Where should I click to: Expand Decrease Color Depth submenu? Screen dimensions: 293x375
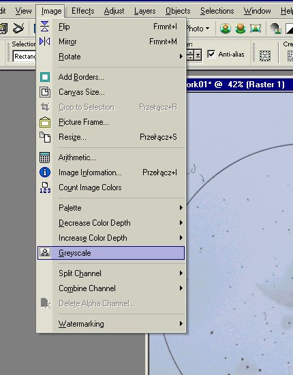(x=111, y=223)
